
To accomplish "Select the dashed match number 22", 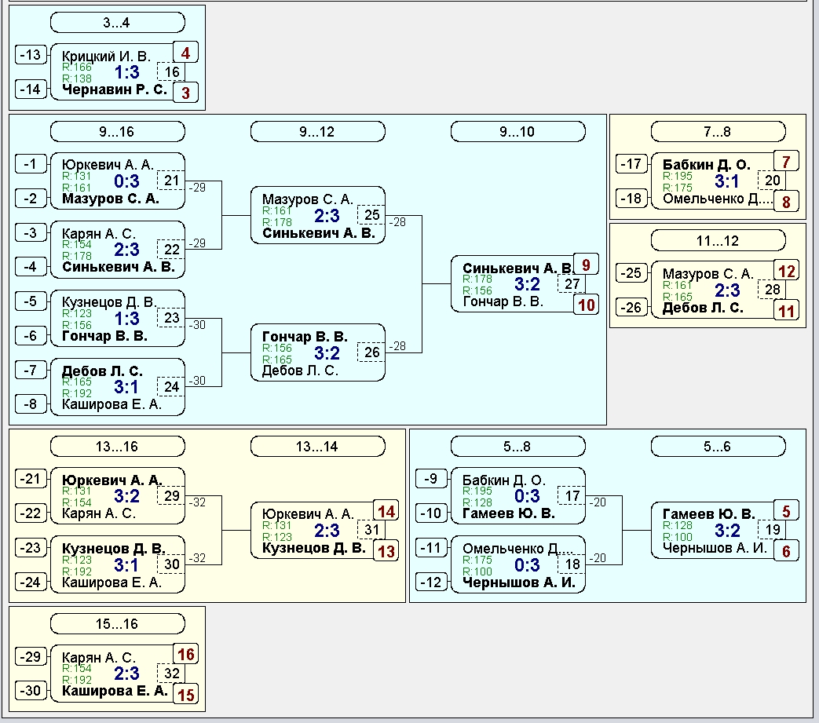I will 171,250.
